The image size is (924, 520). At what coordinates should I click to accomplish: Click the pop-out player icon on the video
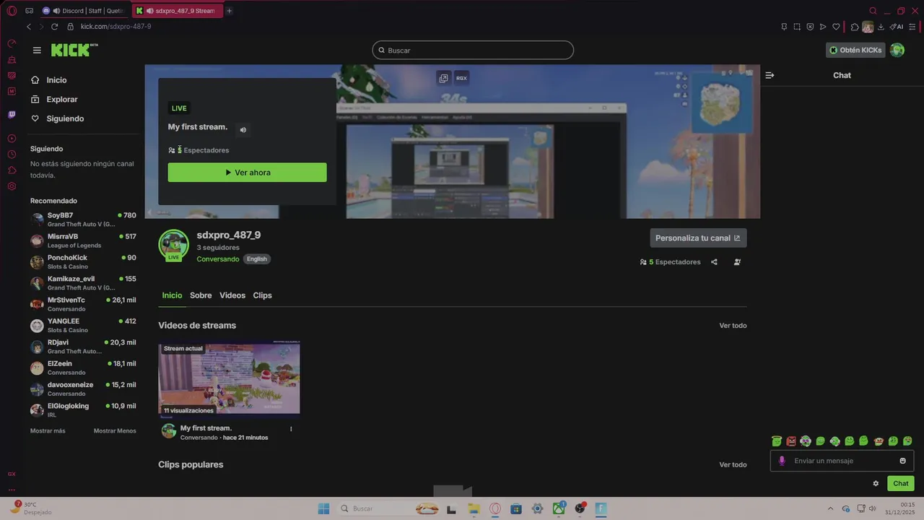coord(443,78)
